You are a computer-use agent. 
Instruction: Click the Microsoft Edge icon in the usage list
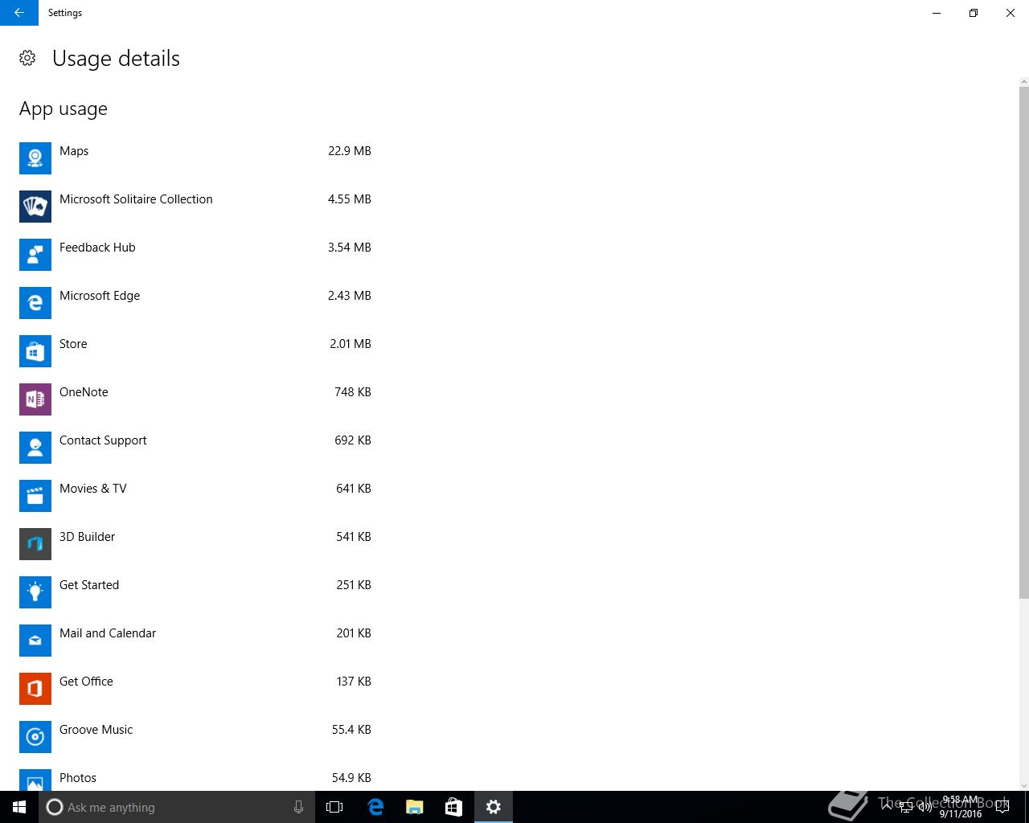[x=35, y=303]
